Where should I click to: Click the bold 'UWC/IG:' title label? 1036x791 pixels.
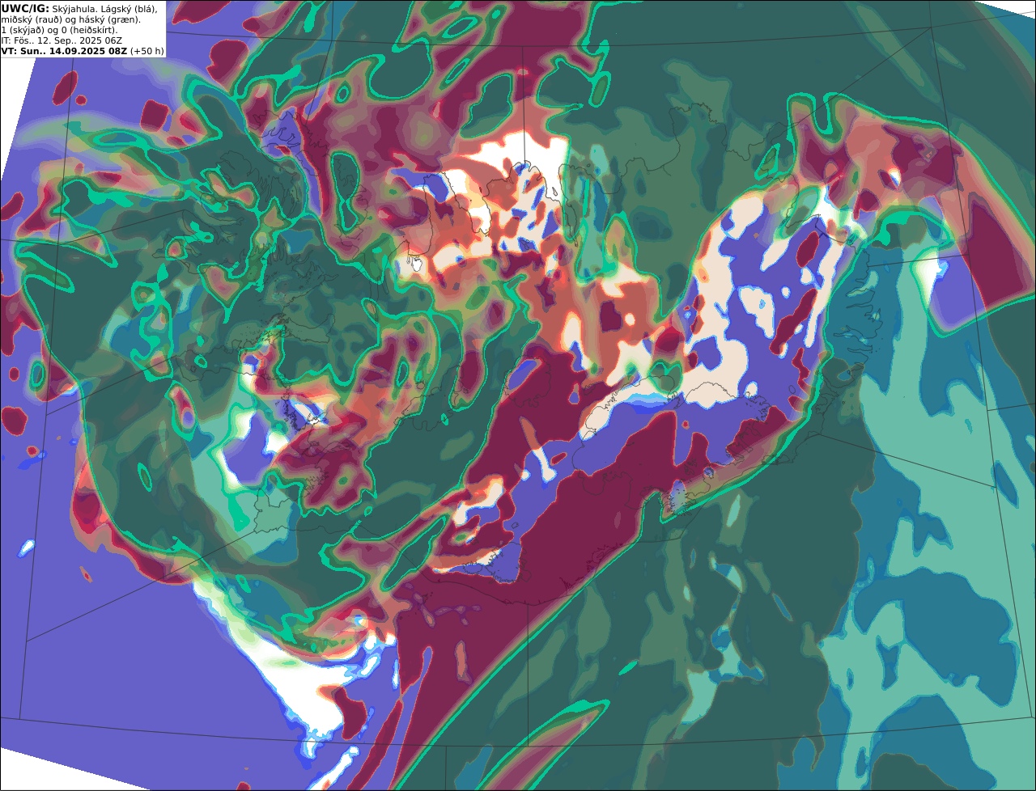(x=25, y=9)
